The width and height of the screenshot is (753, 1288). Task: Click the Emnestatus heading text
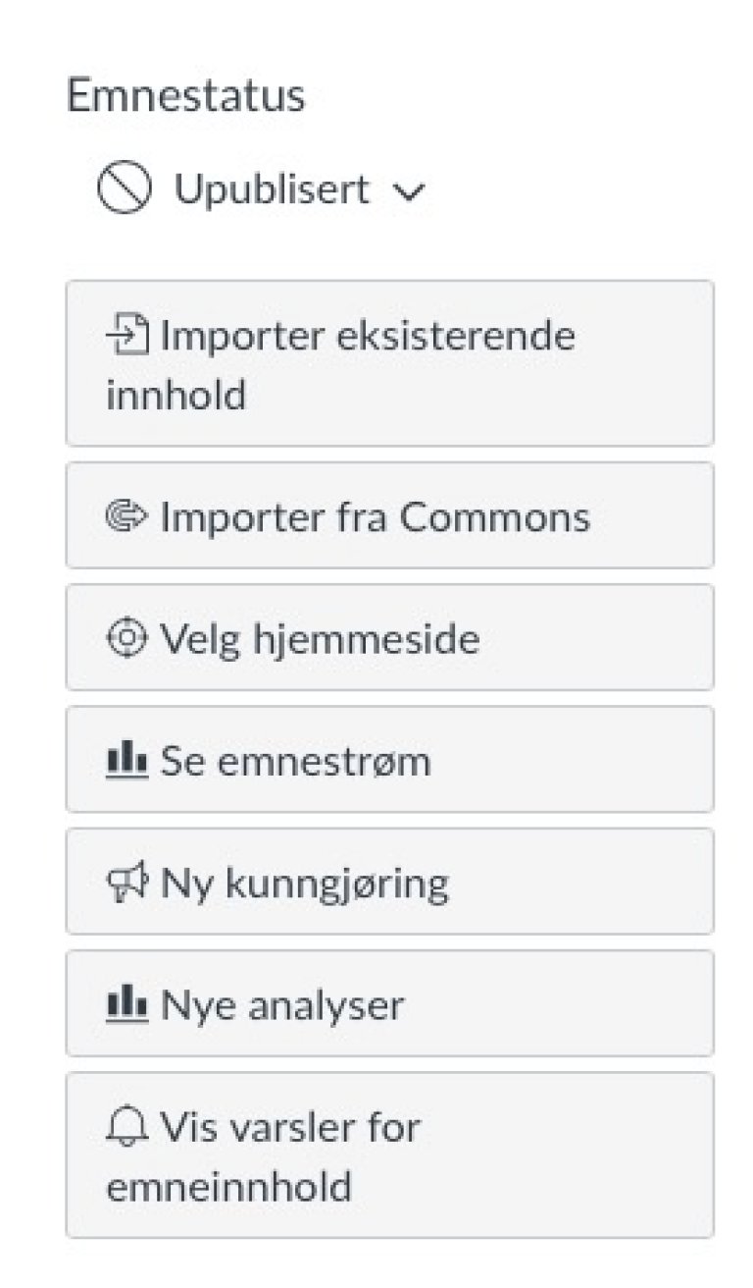185,96
